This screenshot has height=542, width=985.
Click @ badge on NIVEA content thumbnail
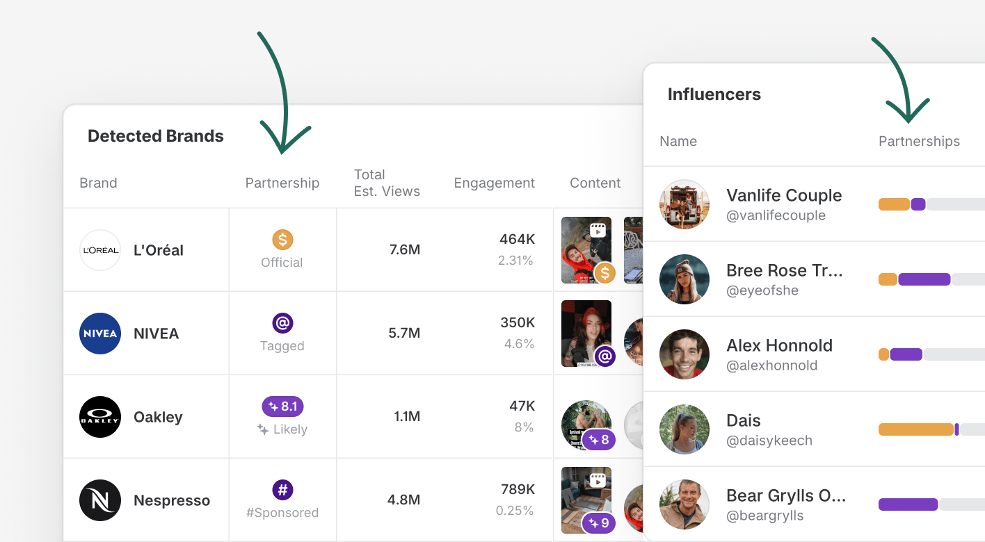[604, 356]
